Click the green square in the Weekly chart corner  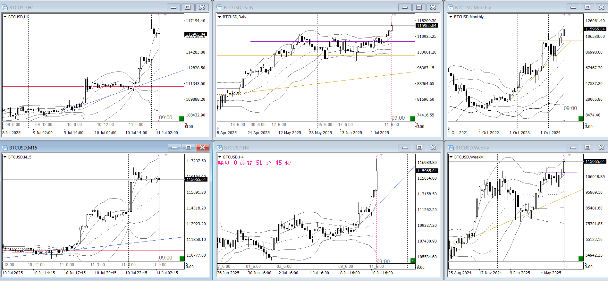tap(581, 259)
